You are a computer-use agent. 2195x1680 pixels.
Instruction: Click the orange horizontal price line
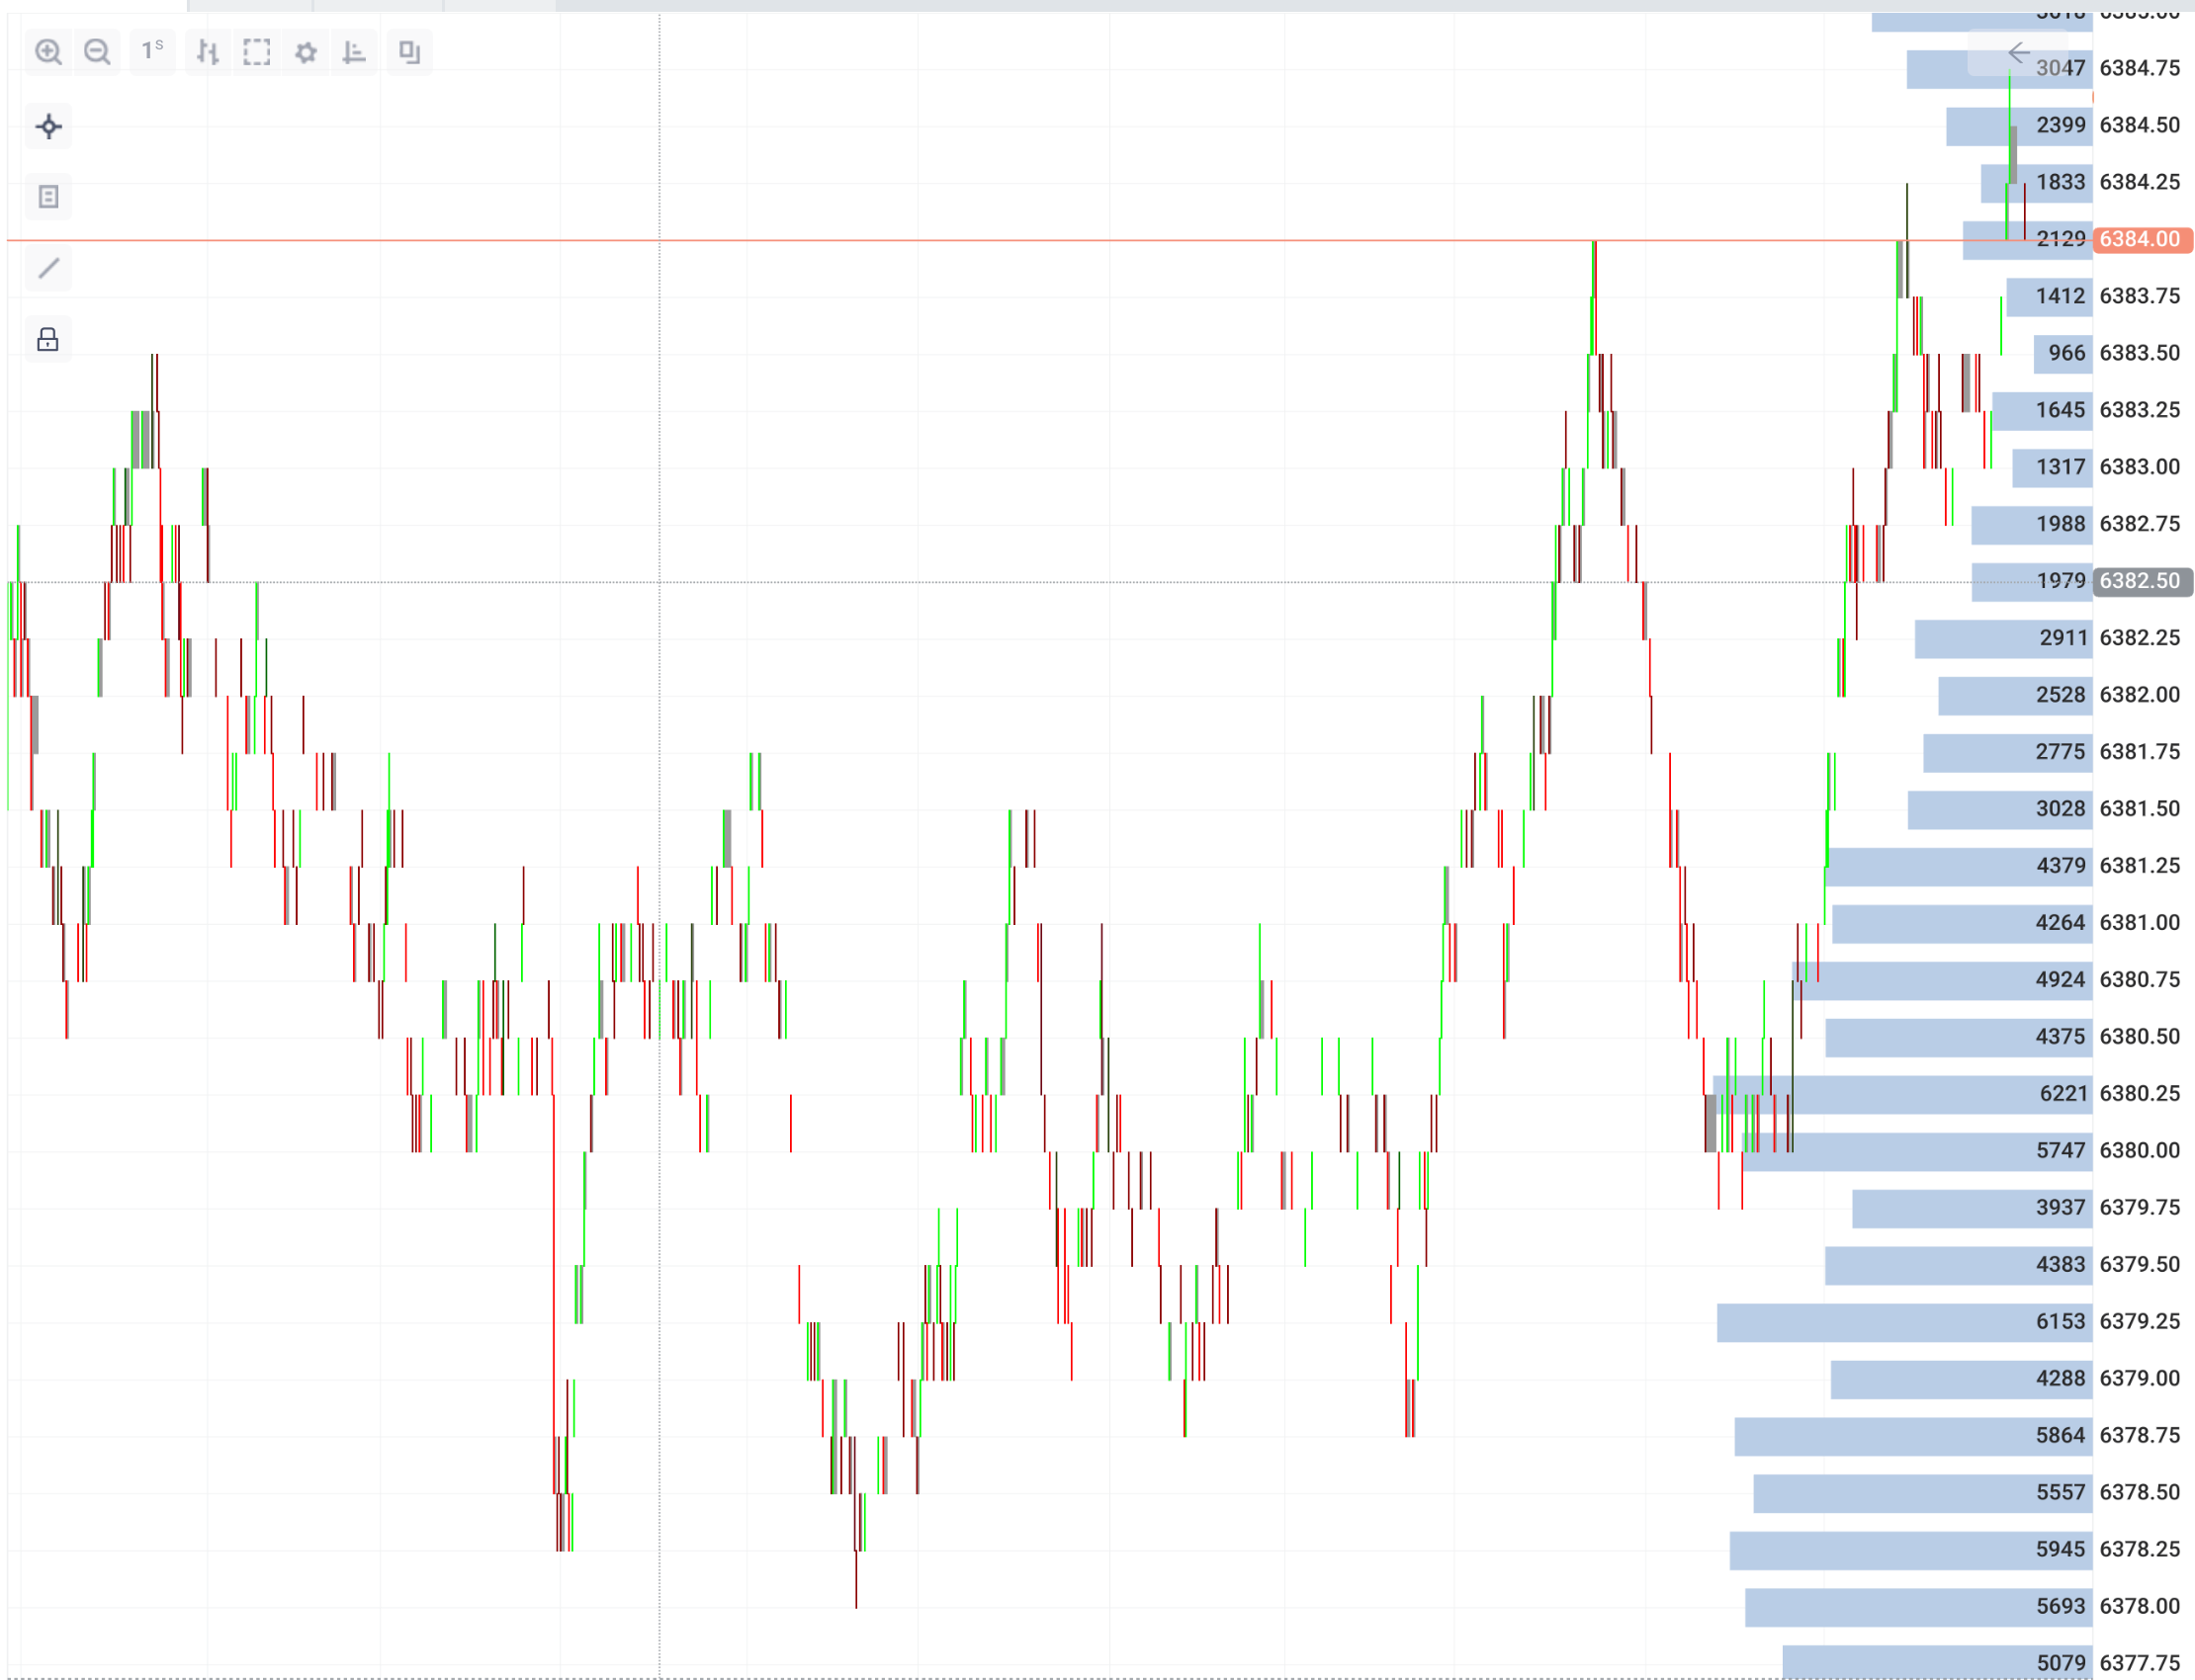point(1001,240)
